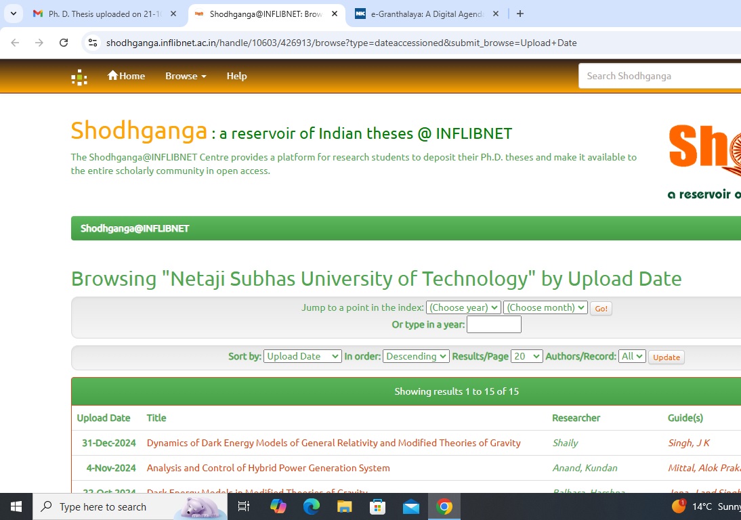
Task: Open Microsoft Edge from the taskbar
Action: click(311, 506)
